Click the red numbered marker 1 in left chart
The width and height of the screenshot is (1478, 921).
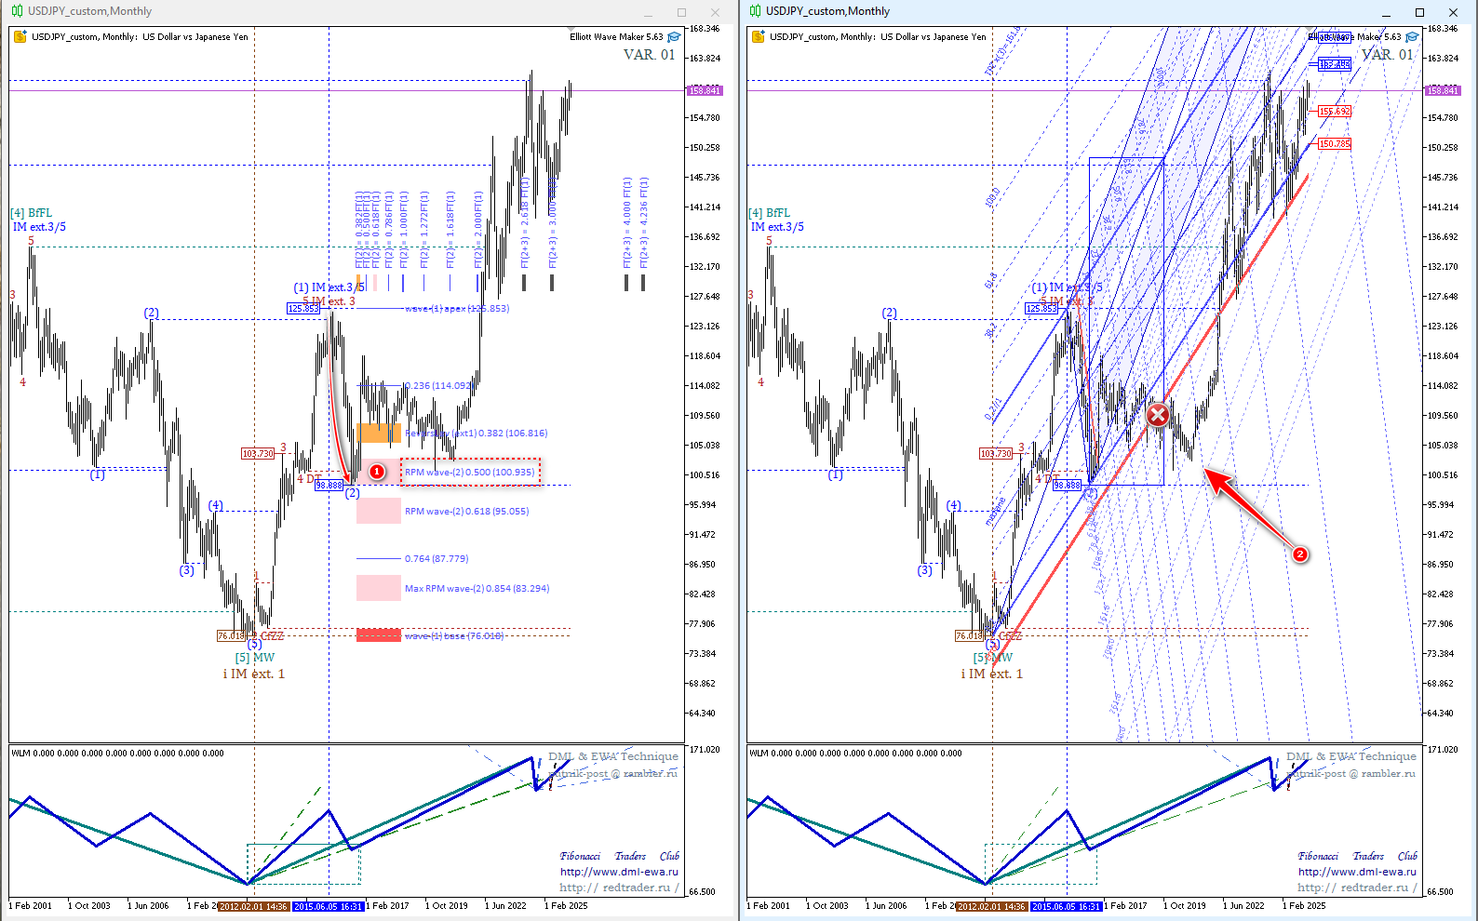[377, 472]
